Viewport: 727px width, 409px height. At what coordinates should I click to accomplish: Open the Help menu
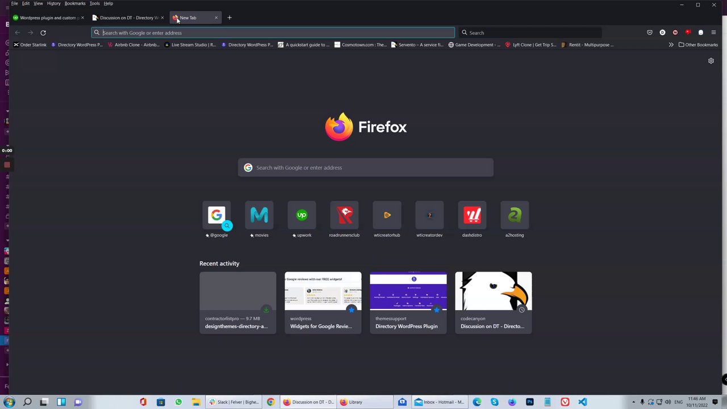[108, 3]
